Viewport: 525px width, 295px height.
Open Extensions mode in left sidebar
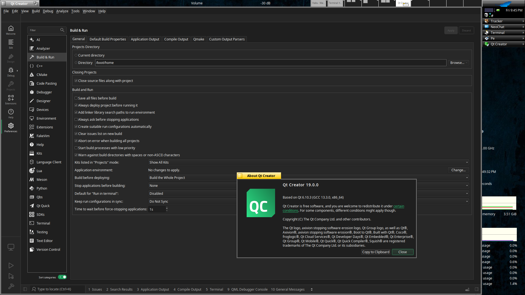[11, 100]
